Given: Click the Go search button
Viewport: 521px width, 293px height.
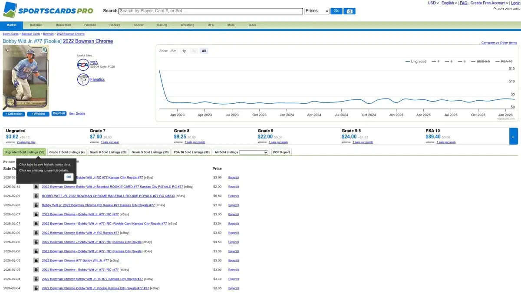Looking at the screenshot, I should point(336,11).
